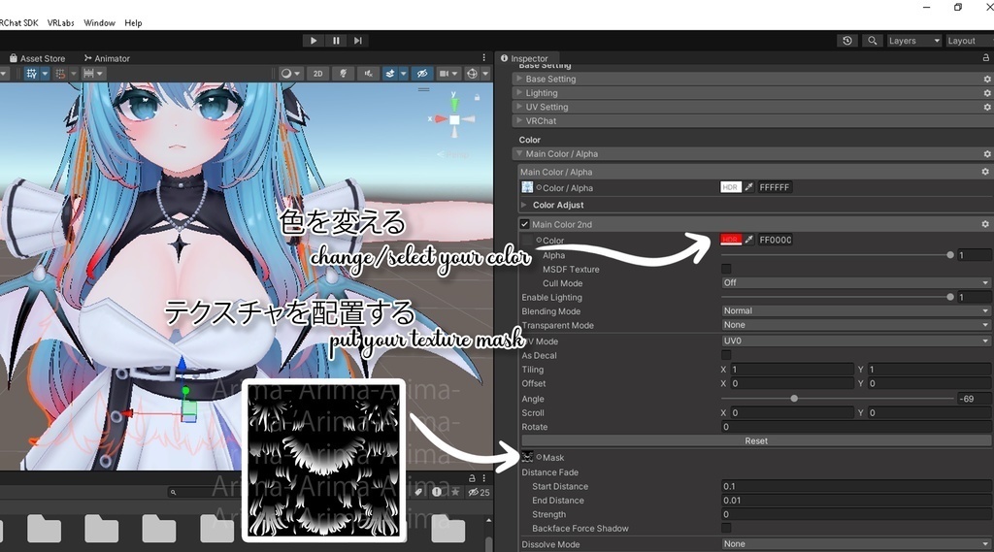Click the Inspector lock icon
Viewport: 994px width, 552px height.
[986, 57]
